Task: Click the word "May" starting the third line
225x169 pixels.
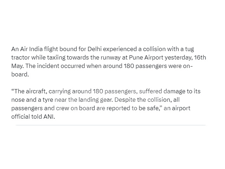Action: [x=17, y=66]
